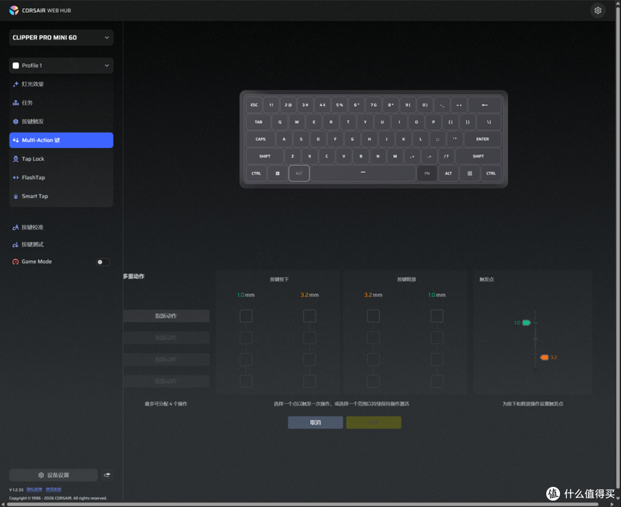
Task: Open the Profile 1 dropdown
Action: pyautogui.click(x=61, y=66)
